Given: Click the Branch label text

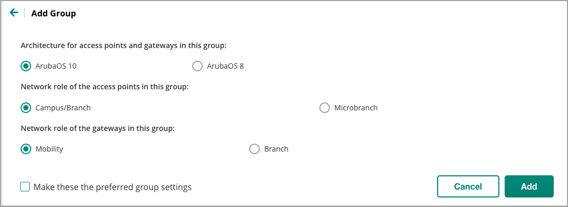Looking at the screenshot, I should tap(276, 149).
